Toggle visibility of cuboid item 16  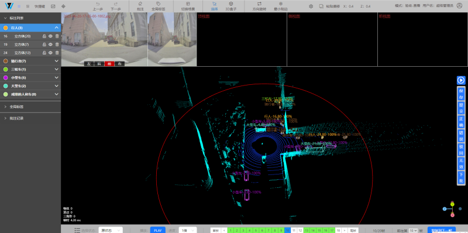(x=50, y=36)
